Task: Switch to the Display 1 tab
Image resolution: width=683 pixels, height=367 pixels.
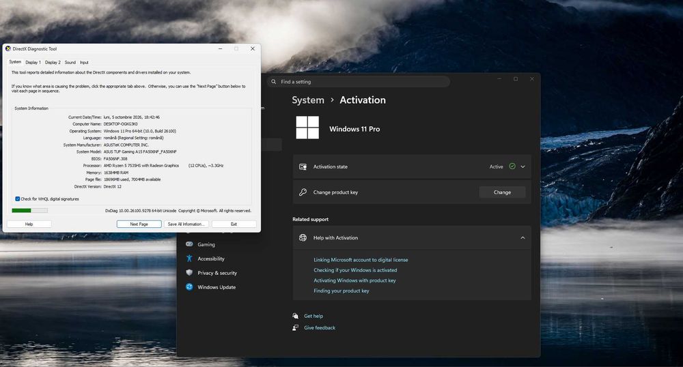Action: coord(33,63)
